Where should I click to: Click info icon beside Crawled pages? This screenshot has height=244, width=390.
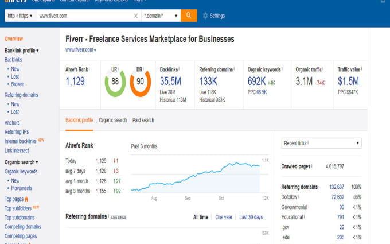[x=311, y=165]
